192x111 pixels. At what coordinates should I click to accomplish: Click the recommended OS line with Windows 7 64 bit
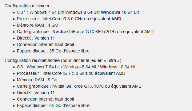pos(76,67)
